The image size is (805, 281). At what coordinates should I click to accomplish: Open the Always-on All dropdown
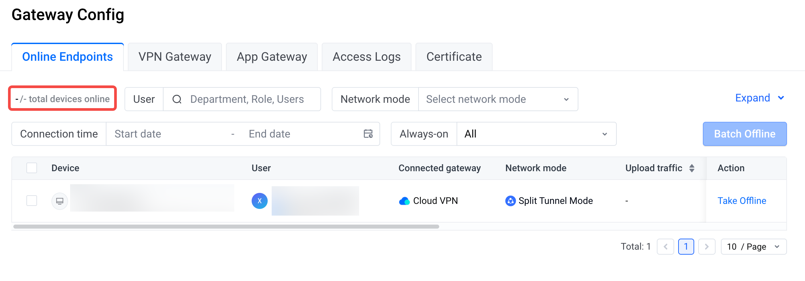coord(536,134)
